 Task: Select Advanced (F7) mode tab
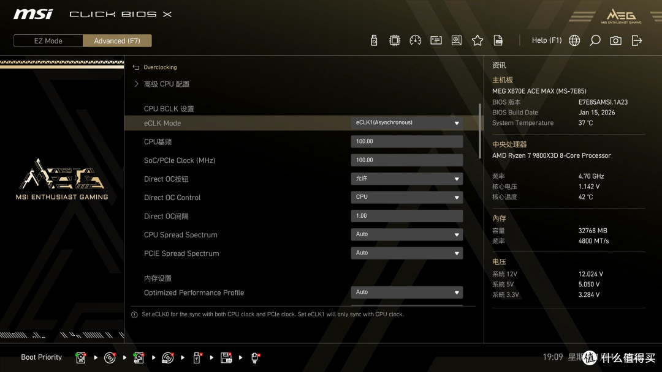pos(117,41)
